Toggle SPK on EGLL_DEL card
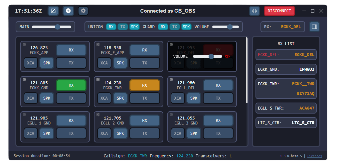Screen dimensions: 337x166 click(x=194, y=98)
